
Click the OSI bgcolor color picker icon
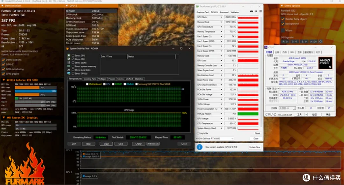pos(320,41)
